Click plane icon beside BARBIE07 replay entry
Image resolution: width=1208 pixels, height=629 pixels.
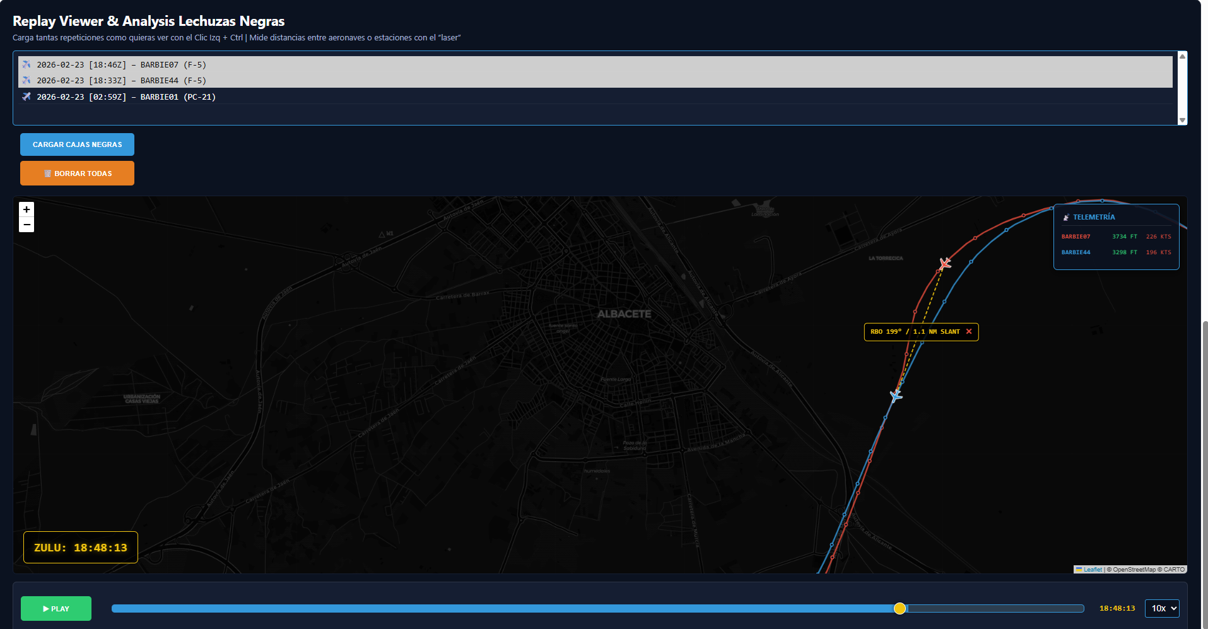coord(26,64)
